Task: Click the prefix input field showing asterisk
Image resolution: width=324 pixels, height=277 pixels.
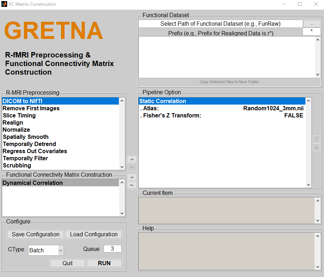Action: 311,31
